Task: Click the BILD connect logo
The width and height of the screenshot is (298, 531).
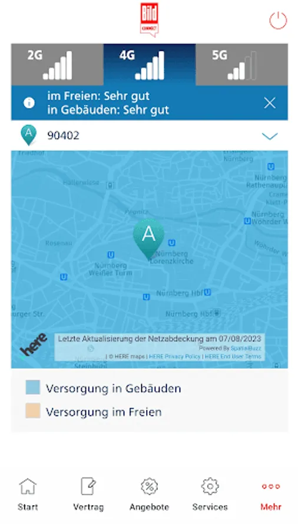Action: pyautogui.click(x=149, y=19)
